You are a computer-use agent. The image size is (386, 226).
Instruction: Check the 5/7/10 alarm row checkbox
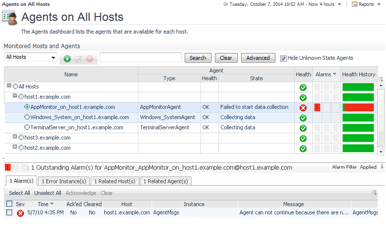coord(9,212)
